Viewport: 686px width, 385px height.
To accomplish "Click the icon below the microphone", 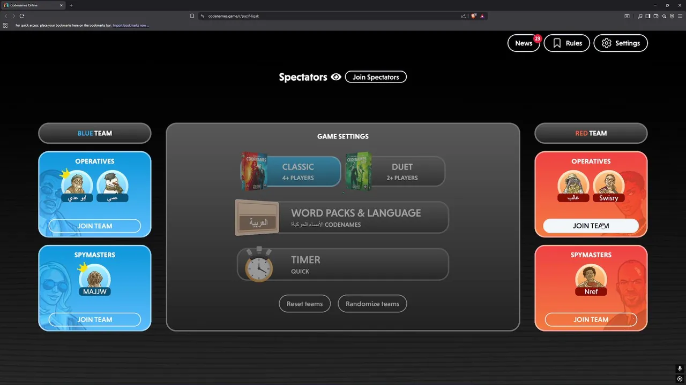I will click(680, 379).
